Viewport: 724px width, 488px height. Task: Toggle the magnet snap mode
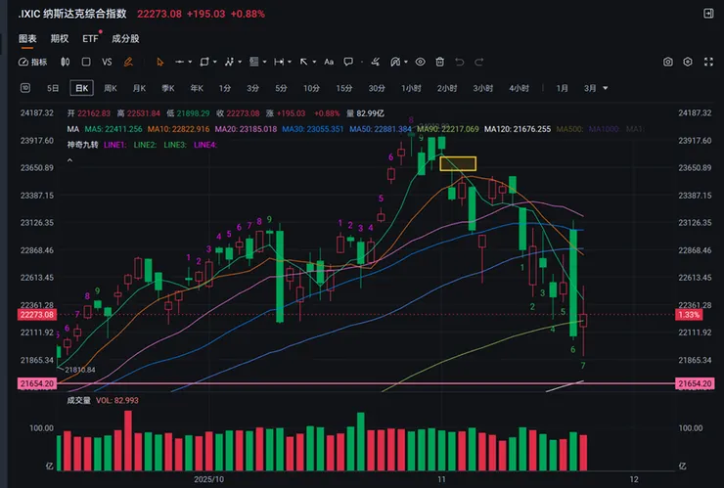395,62
